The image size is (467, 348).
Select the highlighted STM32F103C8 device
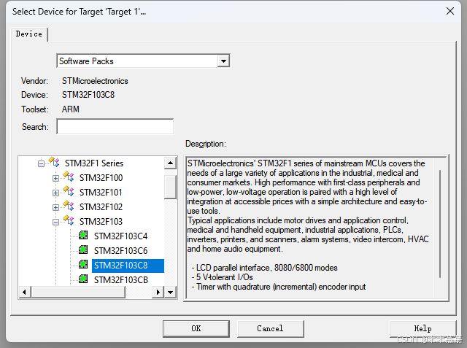point(128,266)
